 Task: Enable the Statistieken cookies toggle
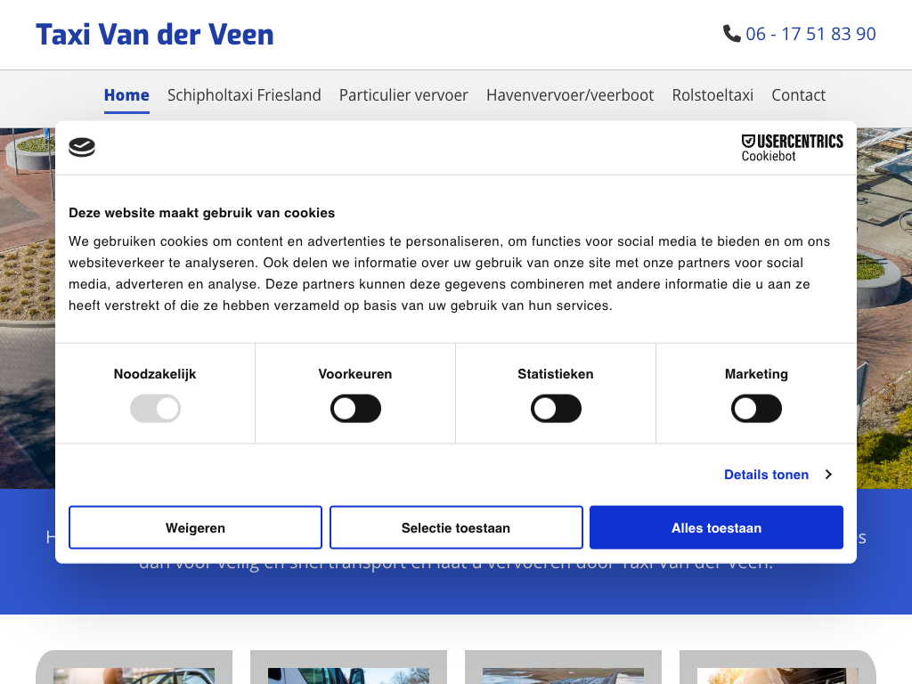pyautogui.click(x=556, y=409)
